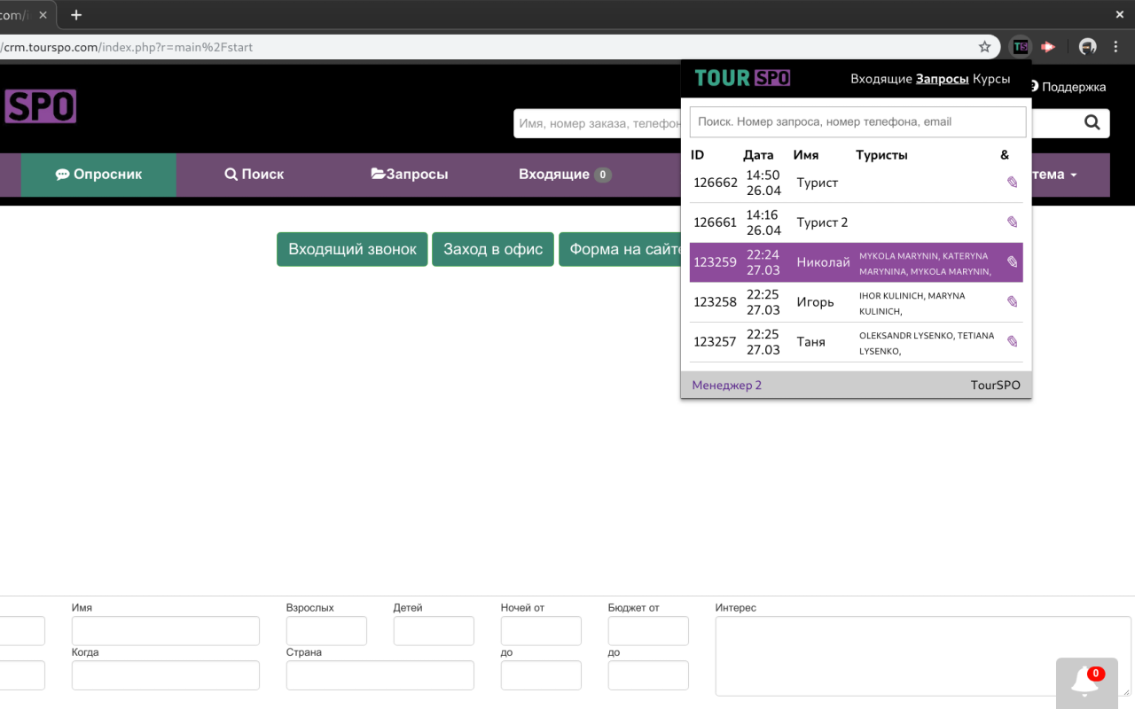This screenshot has width=1135, height=709.
Task: Expand the dropdown ending in 'тема'
Action: pos(1055,175)
